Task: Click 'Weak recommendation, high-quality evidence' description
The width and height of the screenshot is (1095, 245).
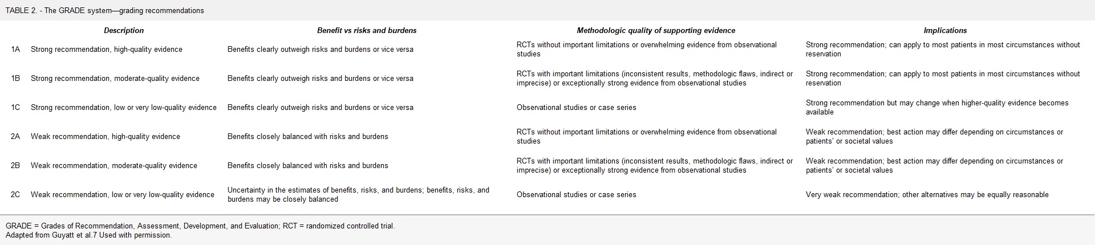Action: [106, 137]
